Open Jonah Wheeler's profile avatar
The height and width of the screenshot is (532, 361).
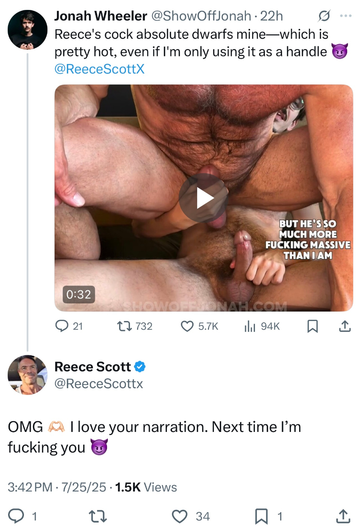point(28,30)
